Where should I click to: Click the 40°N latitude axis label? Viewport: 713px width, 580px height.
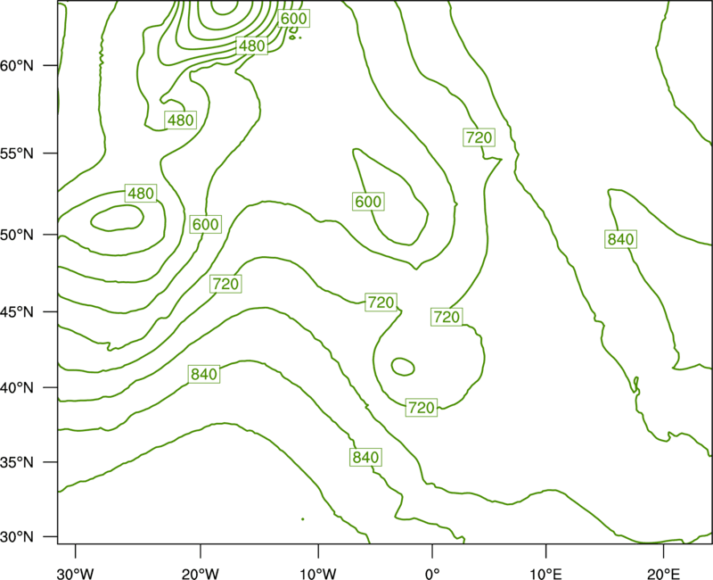[x=17, y=387]
